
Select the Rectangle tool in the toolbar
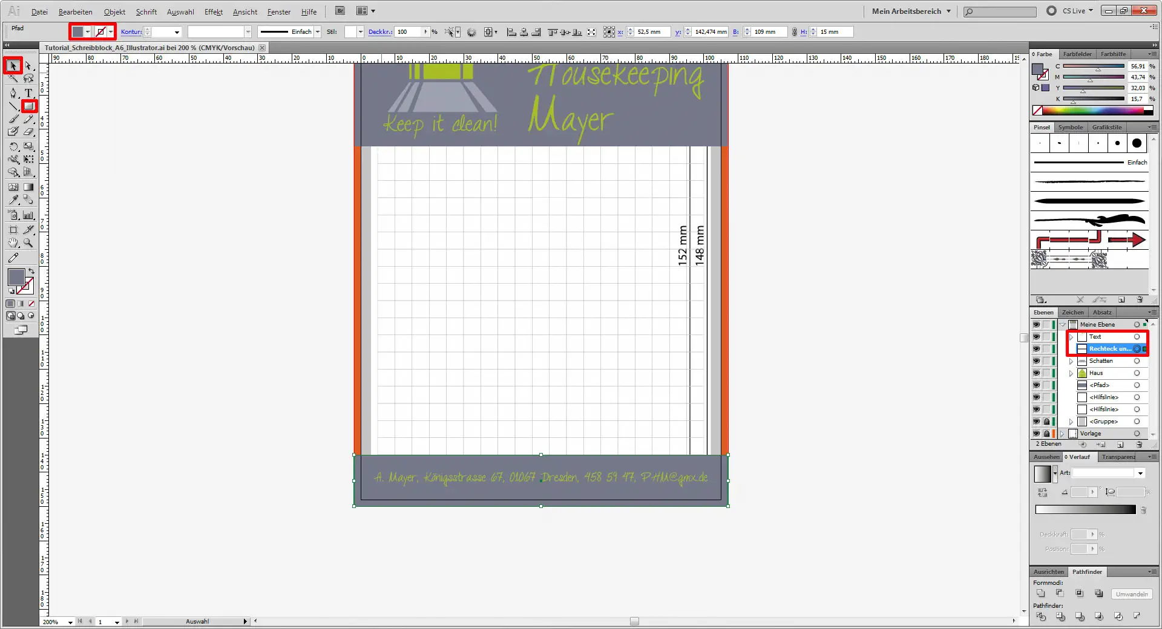29,106
